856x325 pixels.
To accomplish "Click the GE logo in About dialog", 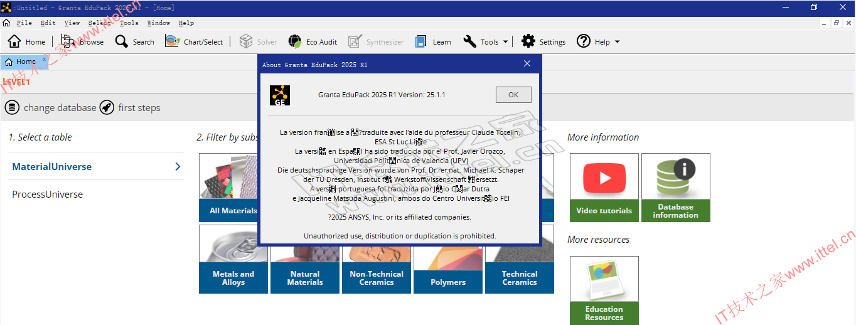I will (280, 95).
